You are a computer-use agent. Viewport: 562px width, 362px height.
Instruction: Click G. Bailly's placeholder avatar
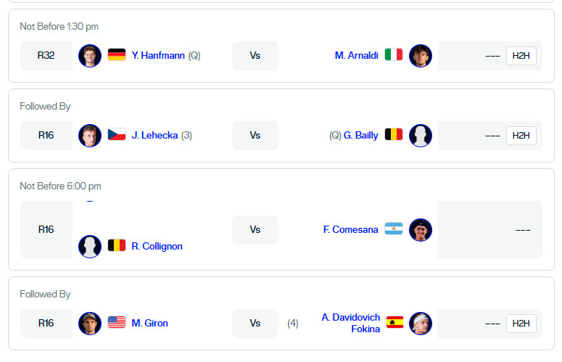pos(421,135)
